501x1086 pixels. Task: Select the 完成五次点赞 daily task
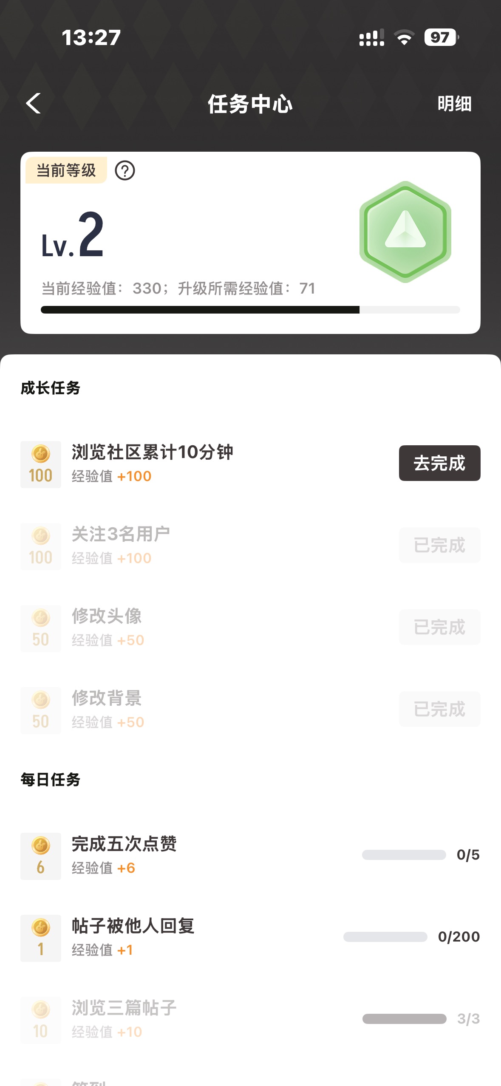[124, 844]
